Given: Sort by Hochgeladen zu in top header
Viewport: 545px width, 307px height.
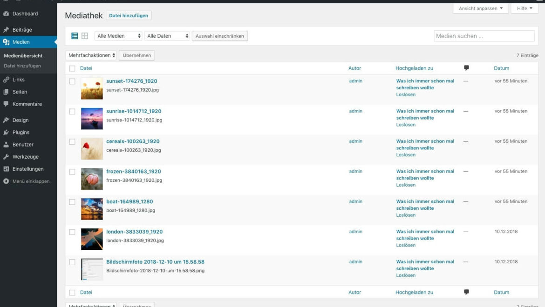Looking at the screenshot, I should coord(414,68).
